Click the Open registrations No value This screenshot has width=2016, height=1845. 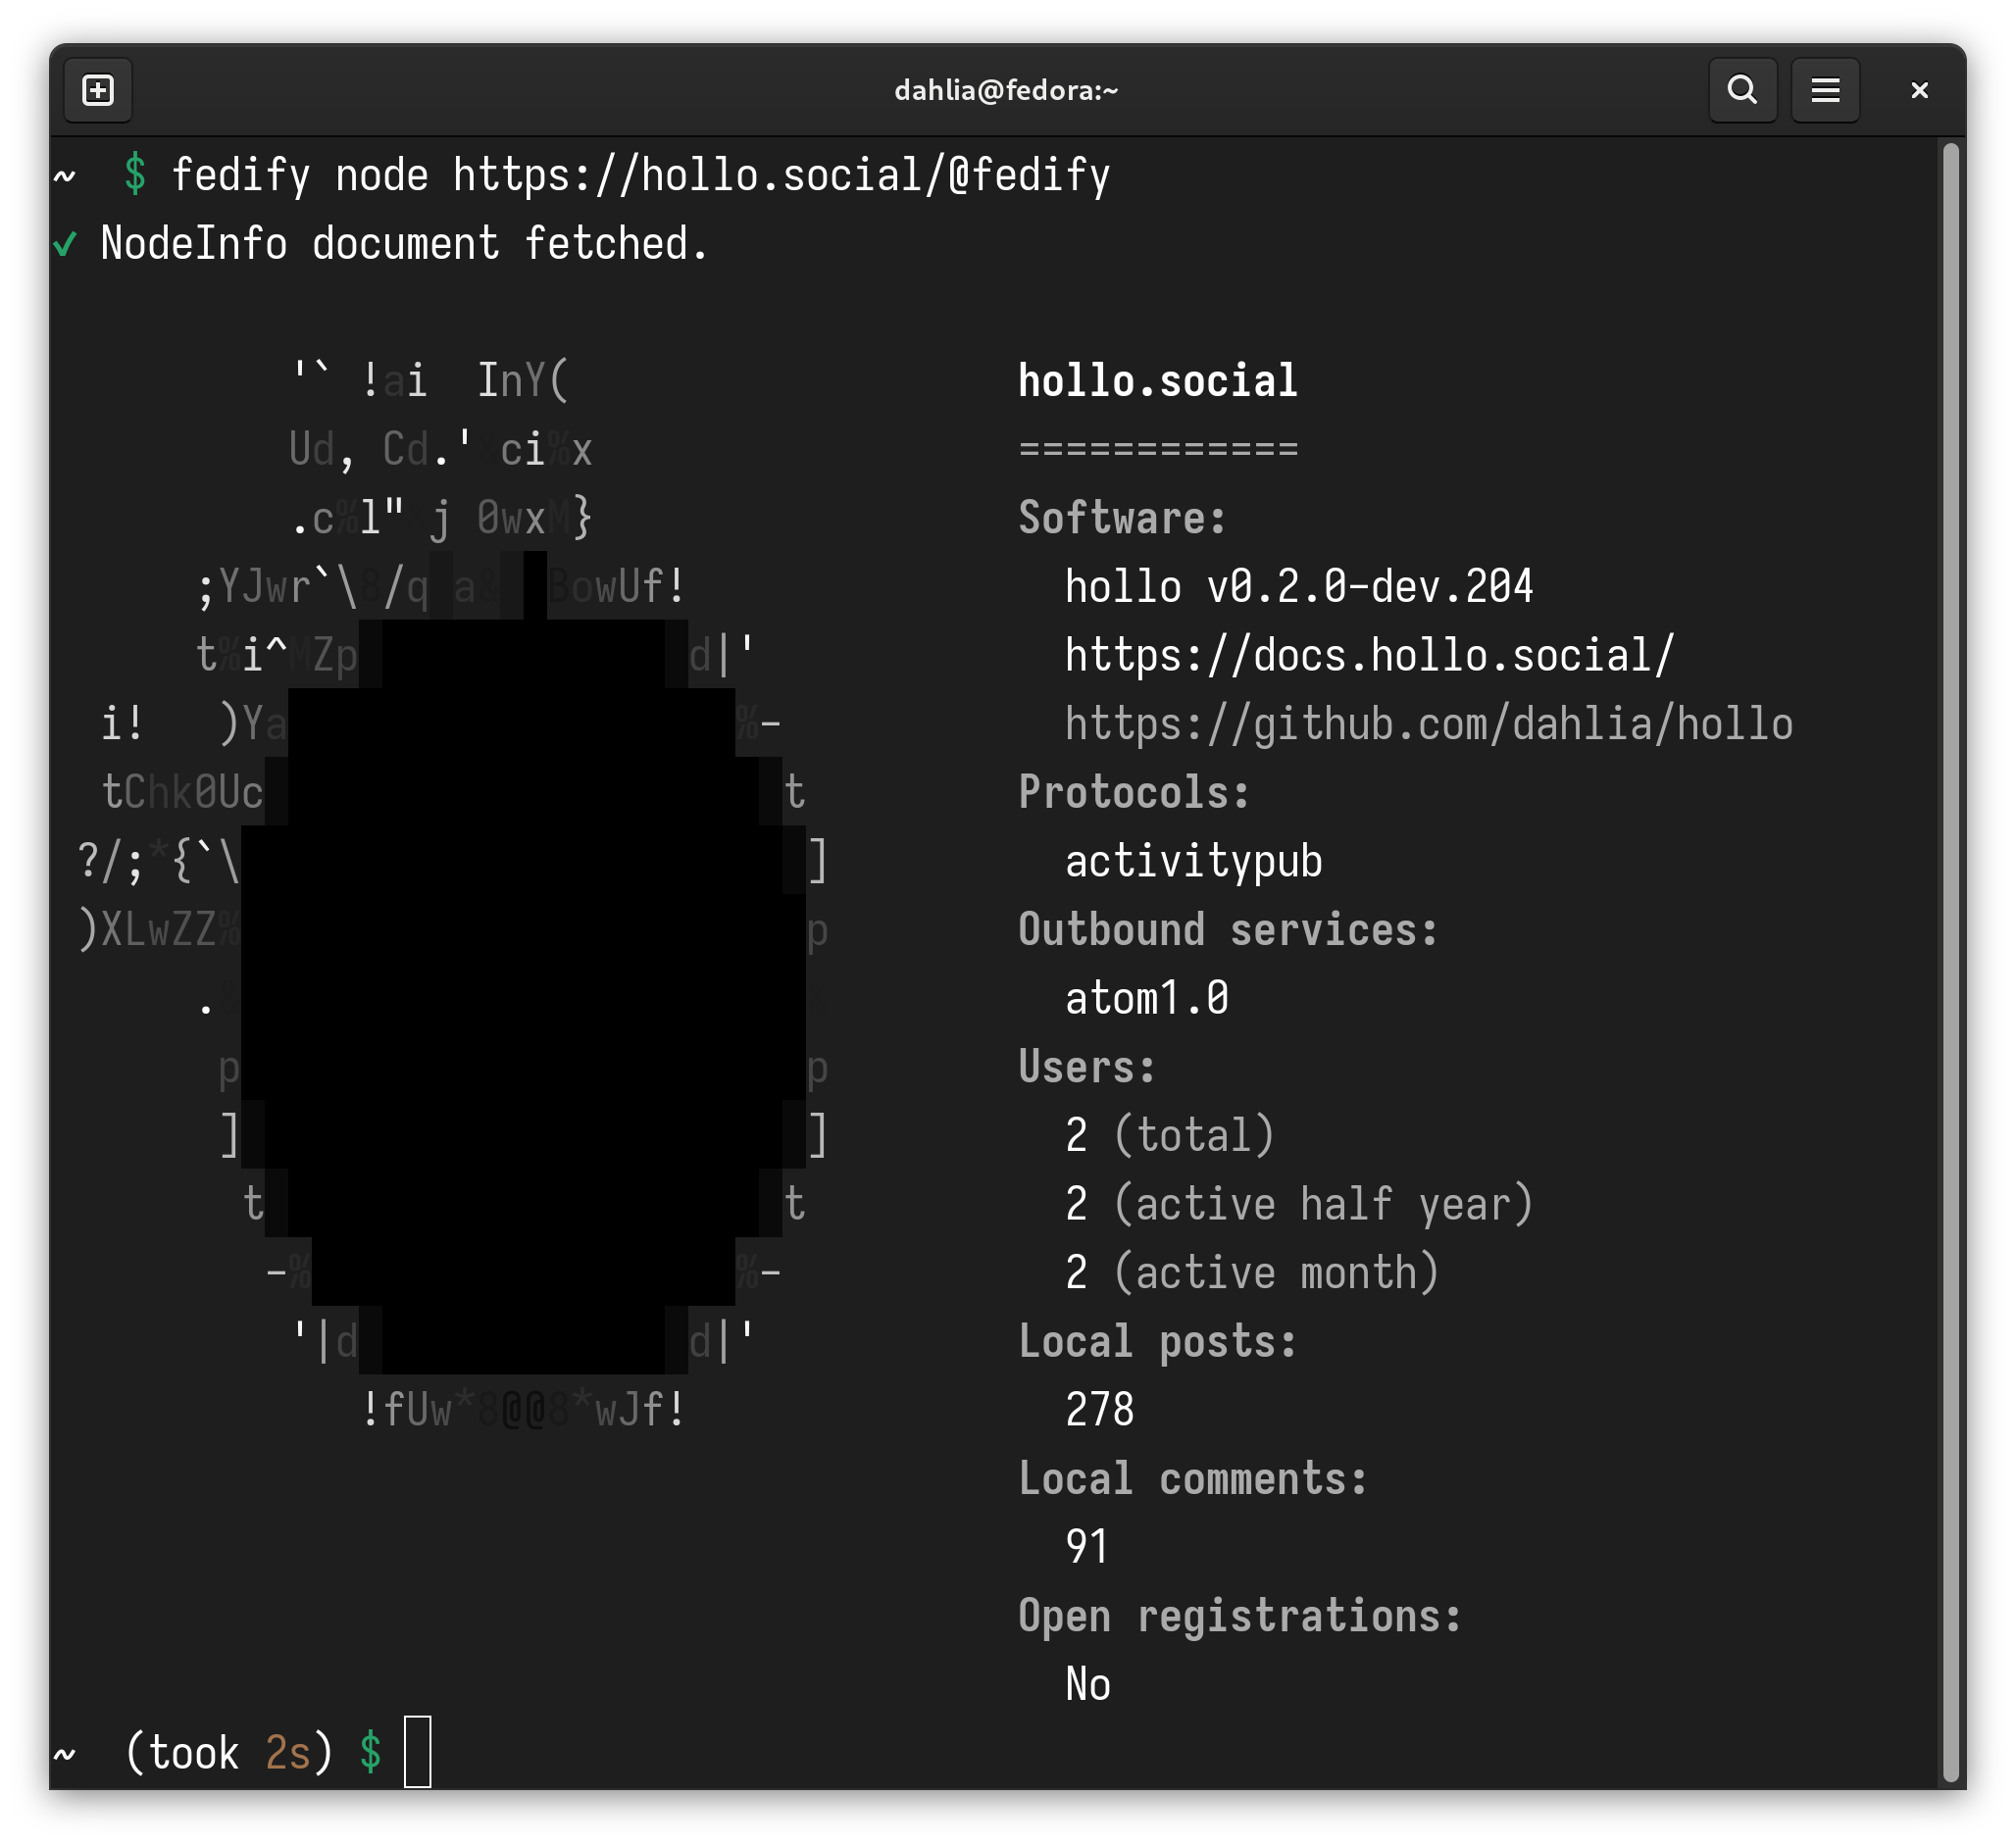1087,1685
